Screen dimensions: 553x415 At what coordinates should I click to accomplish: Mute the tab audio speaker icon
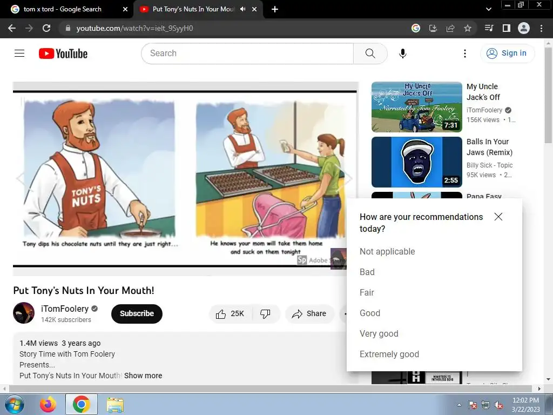[242, 9]
